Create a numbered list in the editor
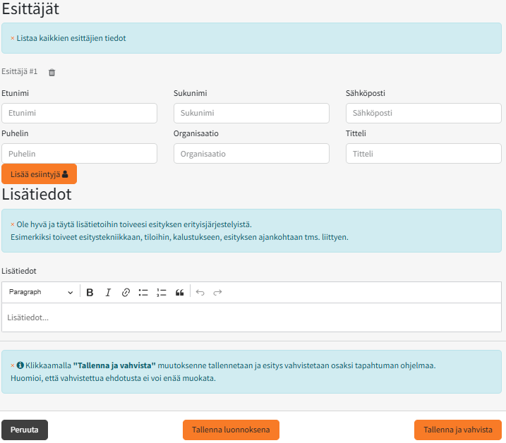Viewport: 506px width, 443px height. (x=161, y=292)
